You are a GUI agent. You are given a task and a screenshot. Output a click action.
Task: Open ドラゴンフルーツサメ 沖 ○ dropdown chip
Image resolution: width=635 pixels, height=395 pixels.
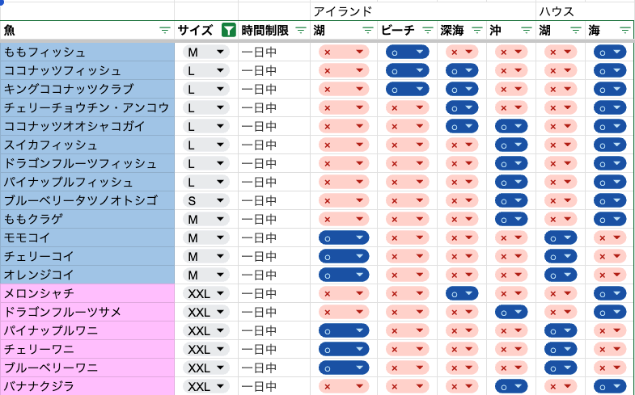[x=511, y=312]
